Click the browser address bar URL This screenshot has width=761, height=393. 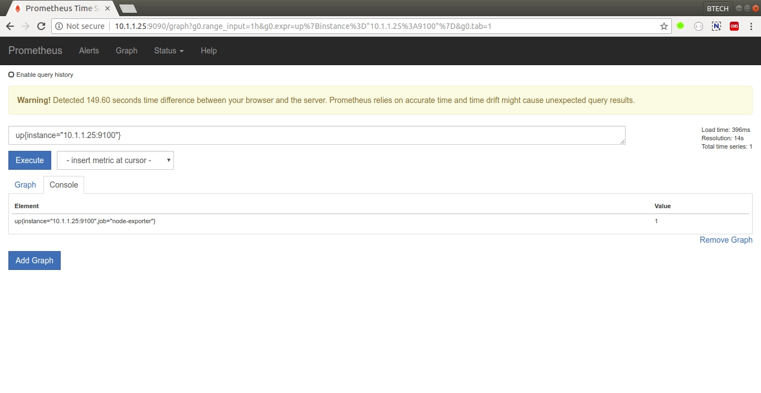[x=303, y=26]
